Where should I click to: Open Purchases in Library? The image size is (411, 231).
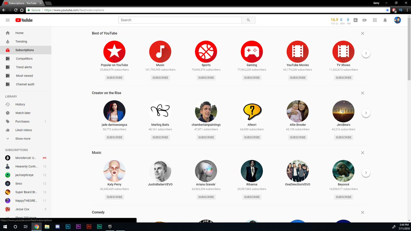point(26,121)
